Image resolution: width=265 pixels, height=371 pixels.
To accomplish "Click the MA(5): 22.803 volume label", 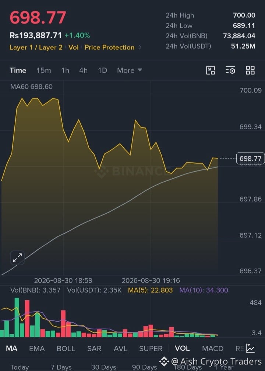I will [150, 290].
